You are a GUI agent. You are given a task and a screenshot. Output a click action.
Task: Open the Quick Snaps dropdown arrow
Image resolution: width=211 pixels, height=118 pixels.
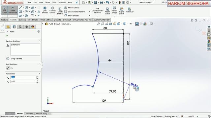(114, 16)
